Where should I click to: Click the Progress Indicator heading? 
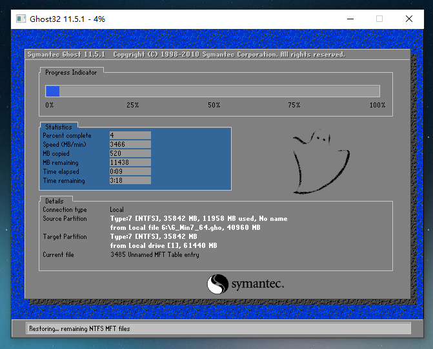(x=71, y=73)
